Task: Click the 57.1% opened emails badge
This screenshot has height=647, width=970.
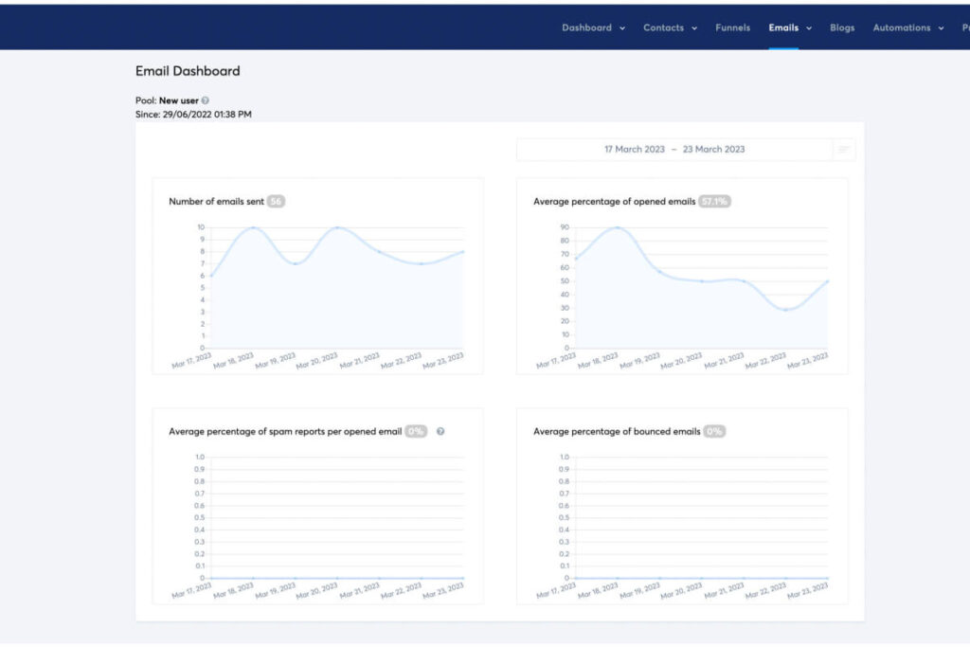Action: click(x=714, y=202)
